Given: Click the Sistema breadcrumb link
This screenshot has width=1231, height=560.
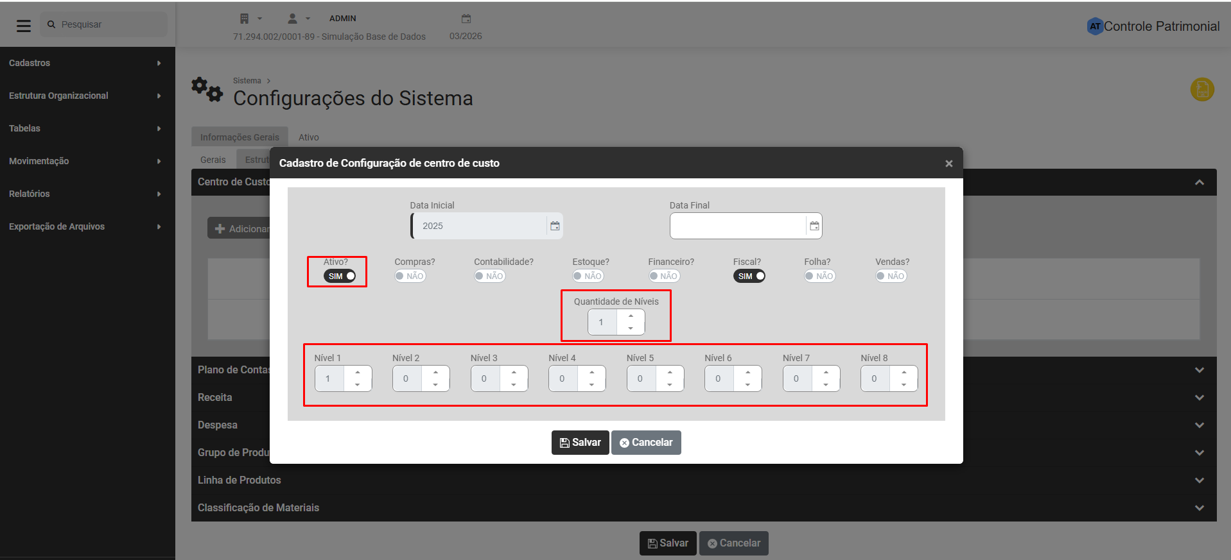Looking at the screenshot, I should click(247, 81).
